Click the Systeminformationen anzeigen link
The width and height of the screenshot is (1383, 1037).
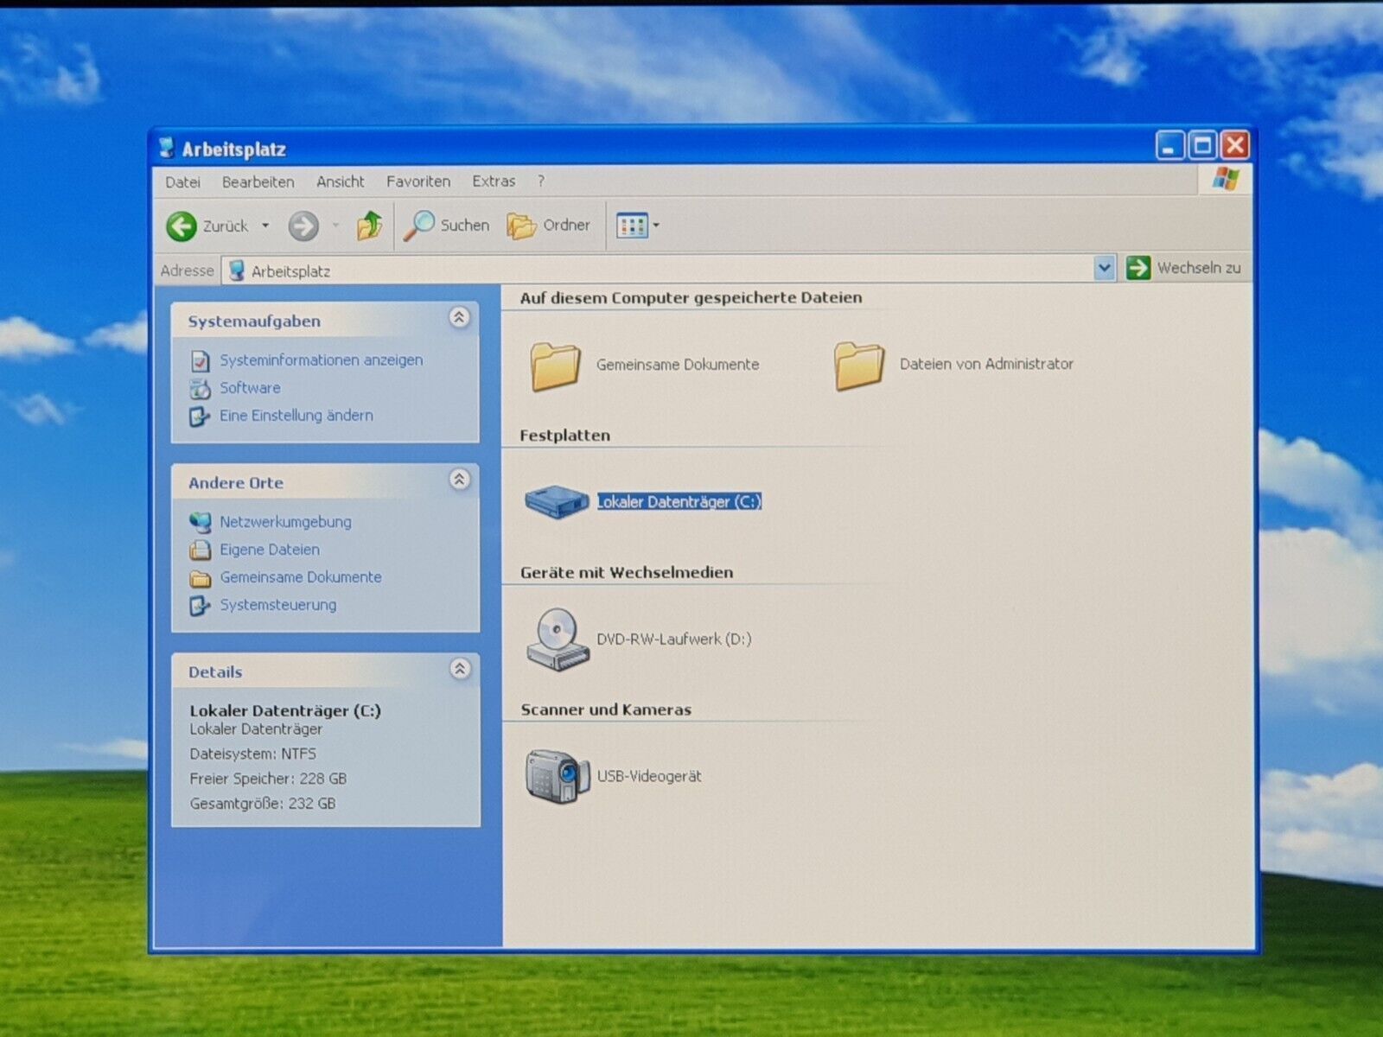coord(322,360)
